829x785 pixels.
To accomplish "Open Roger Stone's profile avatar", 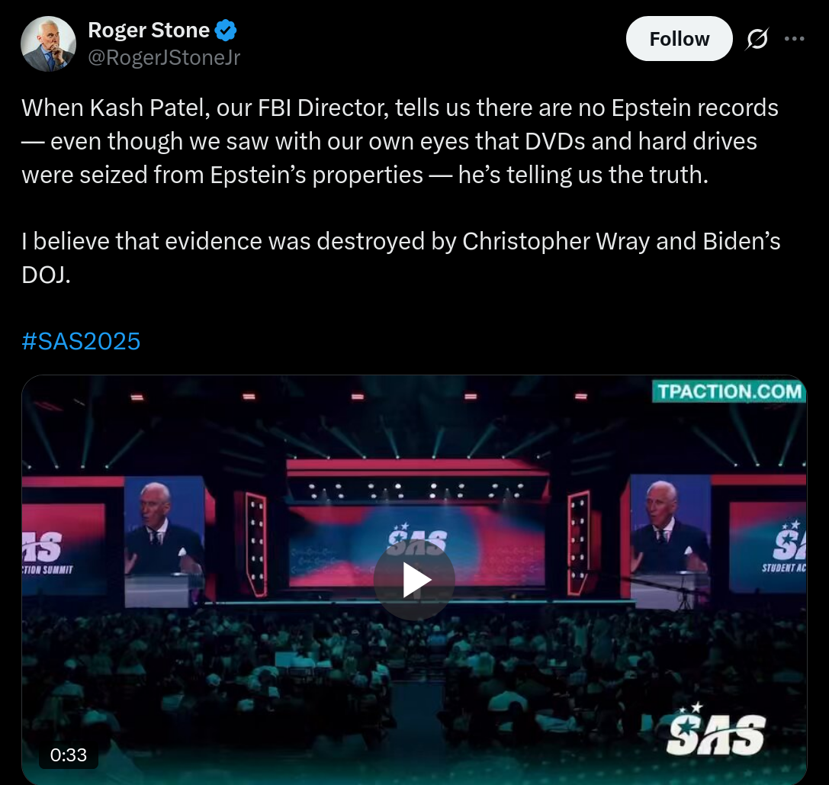I will coord(48,43).
